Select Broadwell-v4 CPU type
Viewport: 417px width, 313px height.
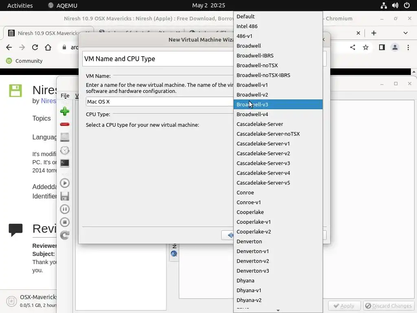click(x=278, y=114)
